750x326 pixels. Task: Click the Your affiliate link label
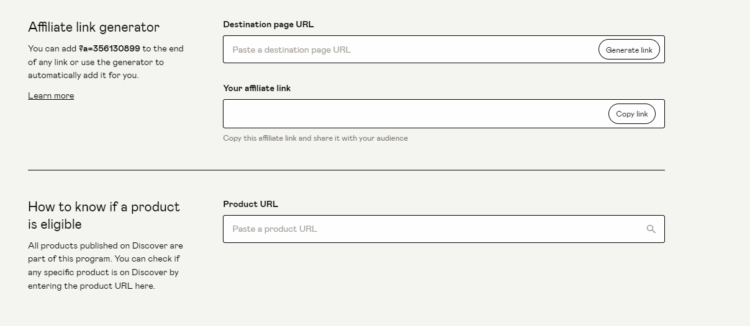[256, 89]
